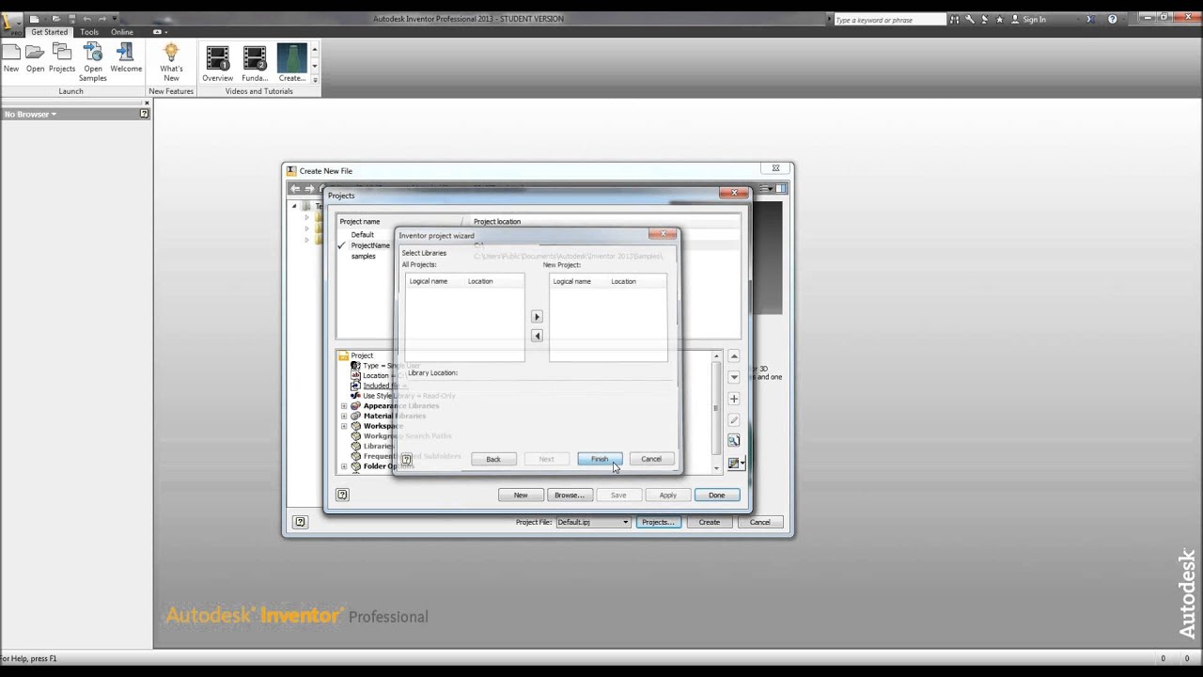Expand the Videos and Tutorials gallery
Screen dimensions: 1203x677
pos(315,80)
